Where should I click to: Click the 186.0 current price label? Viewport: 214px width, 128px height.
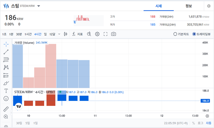click(205, 101)
